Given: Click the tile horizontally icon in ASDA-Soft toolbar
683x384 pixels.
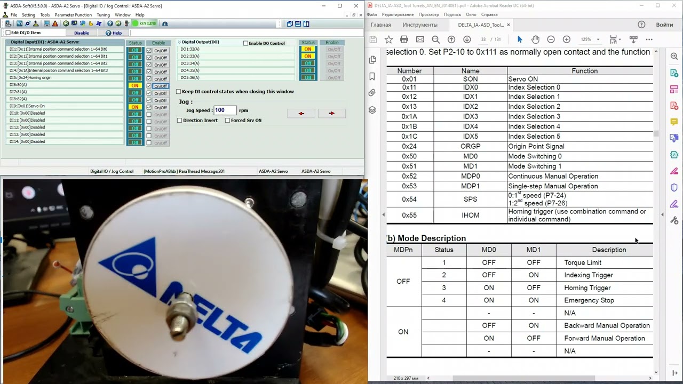Looking at the screenshot, I should [298, 23].
